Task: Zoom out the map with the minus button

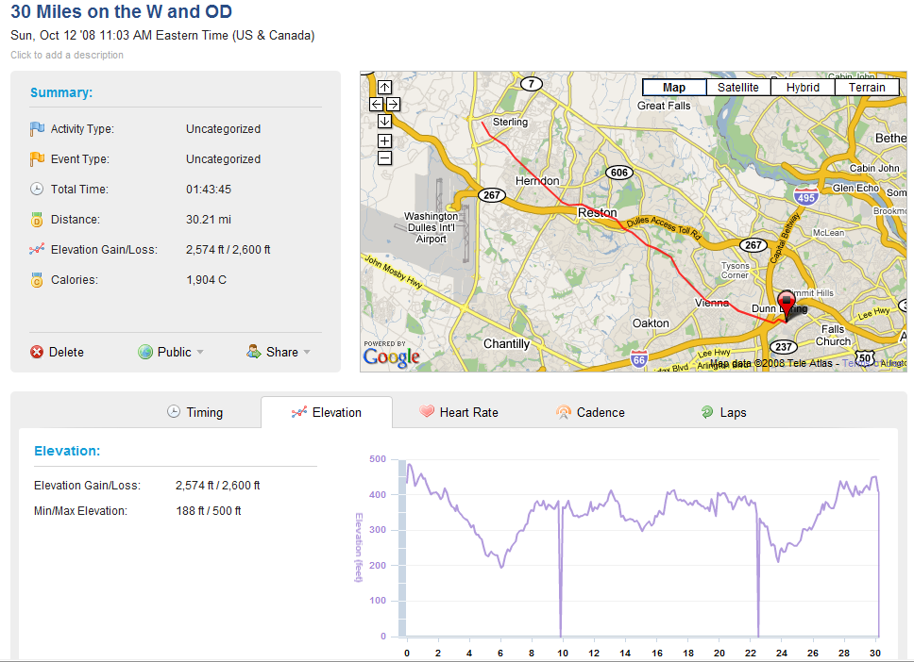Action: (384, 157)
